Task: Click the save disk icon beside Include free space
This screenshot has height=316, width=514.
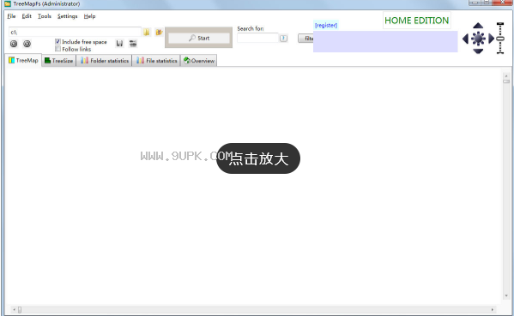Action: [x=119, y=43]
